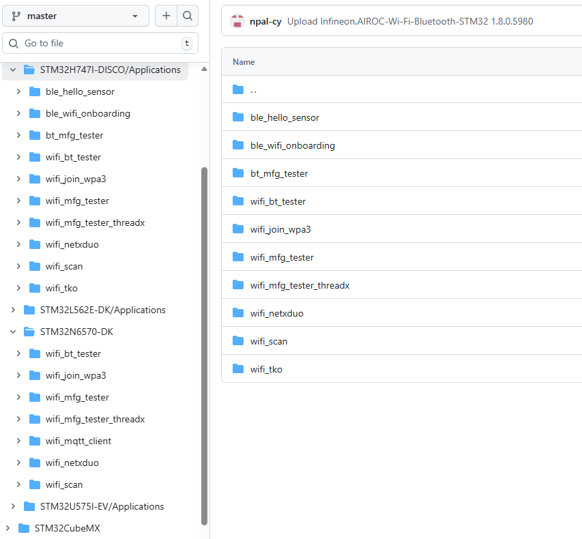Open the ble_wifi_onboarding folder in file list
The image size is (582, 539).
292,145
